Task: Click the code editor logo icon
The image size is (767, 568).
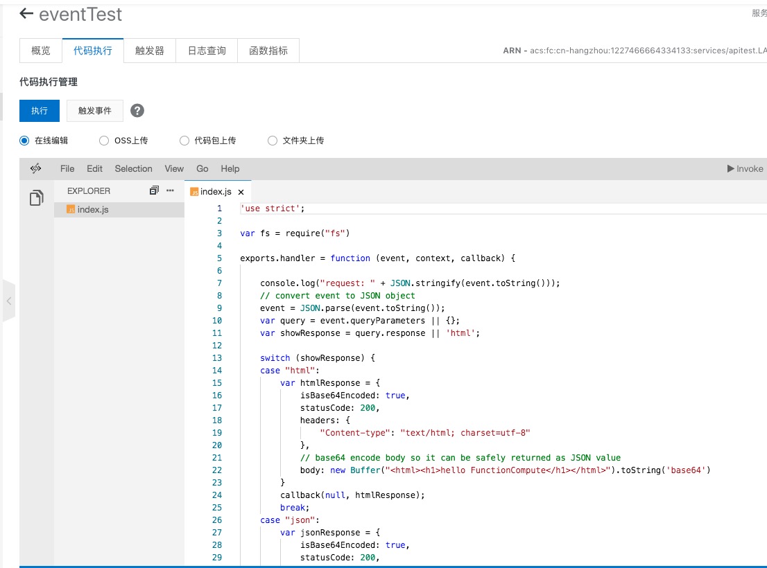Action: (x=35, y=168)
